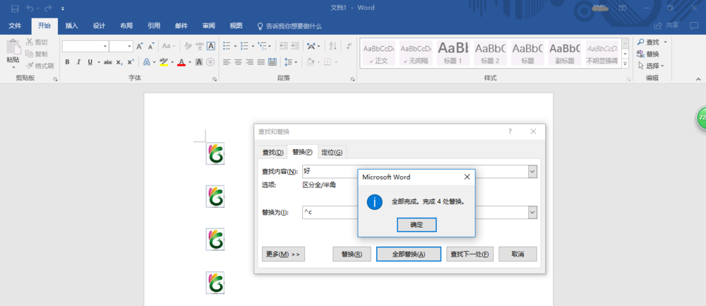Click the multilevel list icon

click(x=262, y=46)
